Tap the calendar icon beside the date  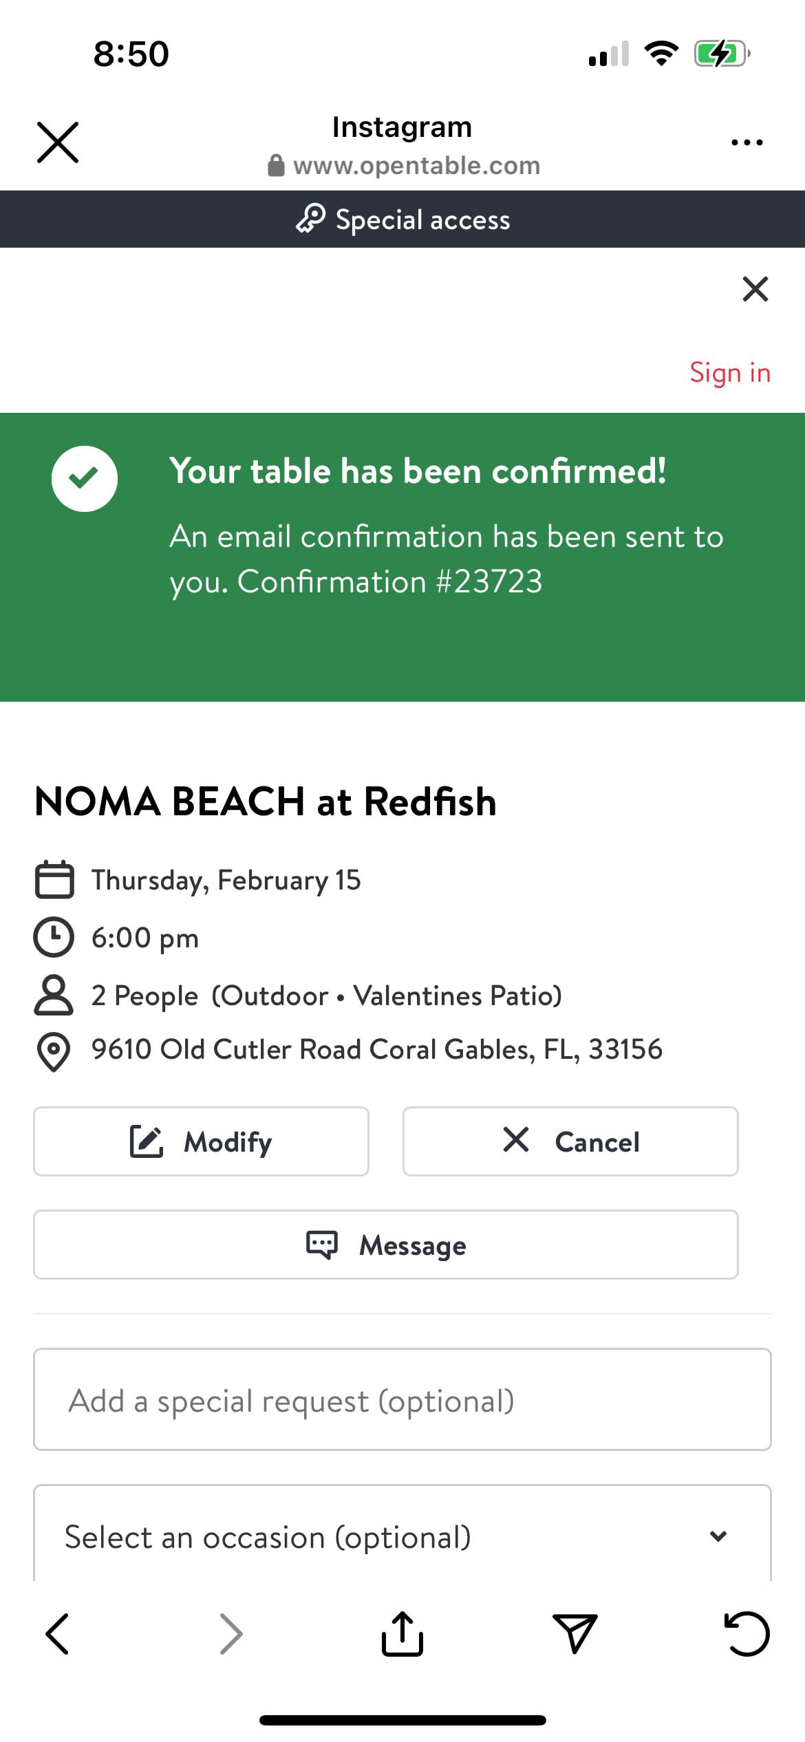[x=54, y=879]
